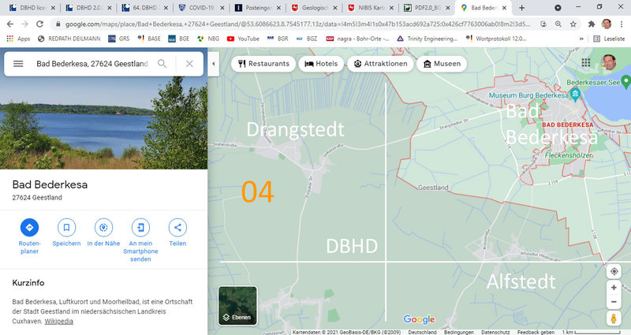Open Street View pegman
Viewport: 631px width, 335px height.
pyautogui.click(x=614, y=319)
